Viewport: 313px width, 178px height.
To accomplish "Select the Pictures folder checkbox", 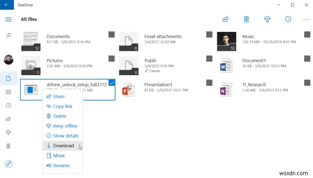I will click(111, 59).
